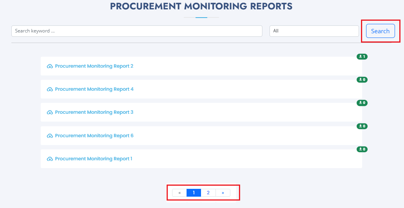Go to pagination page 2
The width and height of the screenshot is (404, 208).
coord(208,193)
